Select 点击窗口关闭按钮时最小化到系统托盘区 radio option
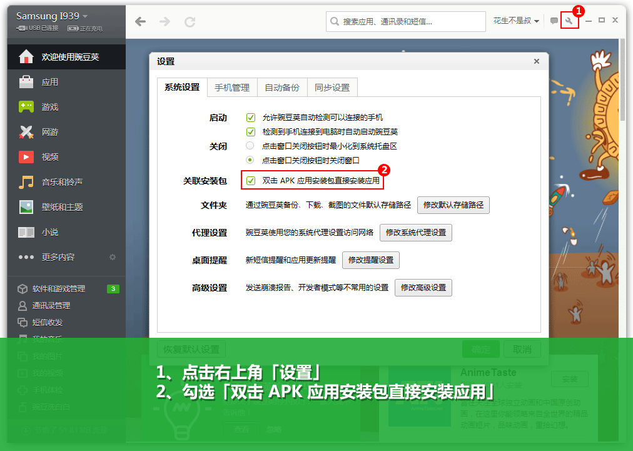Viewport: 633px width, 451px height. pos(250,146)
